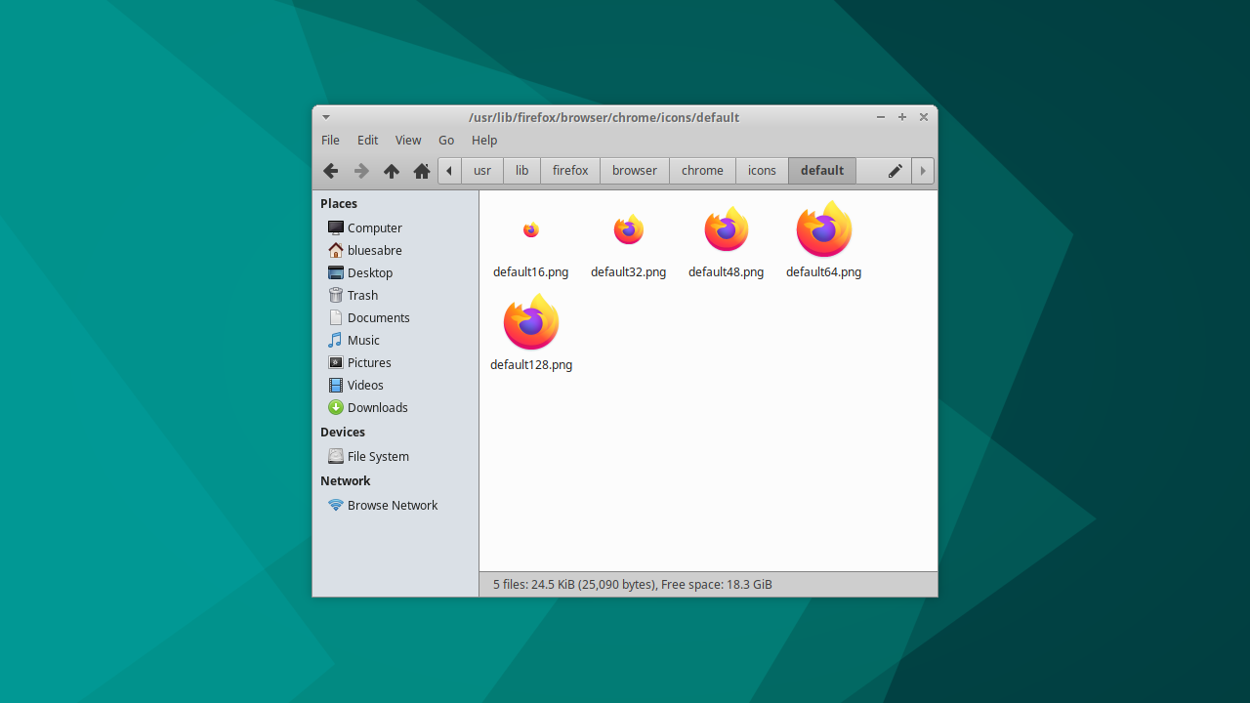Open File System under Devices

click(x=377, y=456)
